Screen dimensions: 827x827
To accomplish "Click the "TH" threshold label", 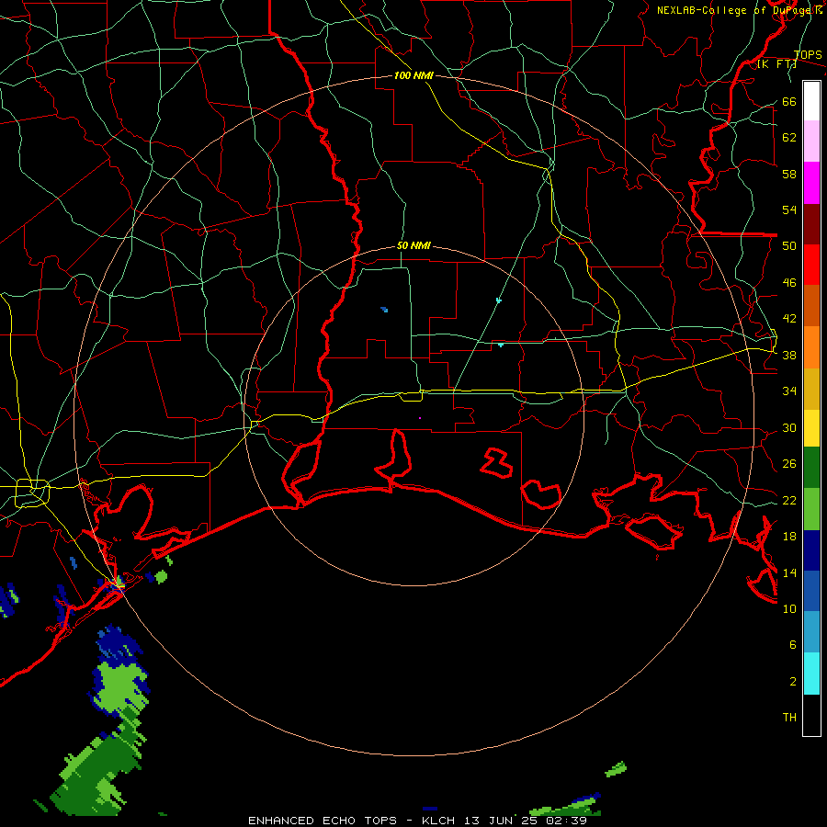I will tap(789, 718).
